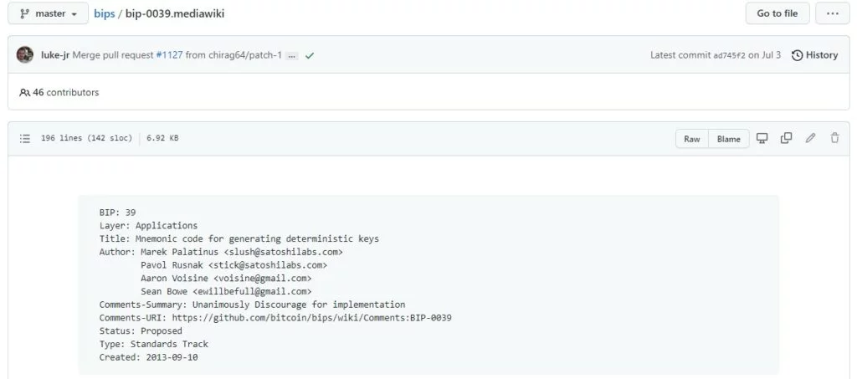The image size is (857, 379).
Task: Open the master branch dropdown
Action: (47, 13)
